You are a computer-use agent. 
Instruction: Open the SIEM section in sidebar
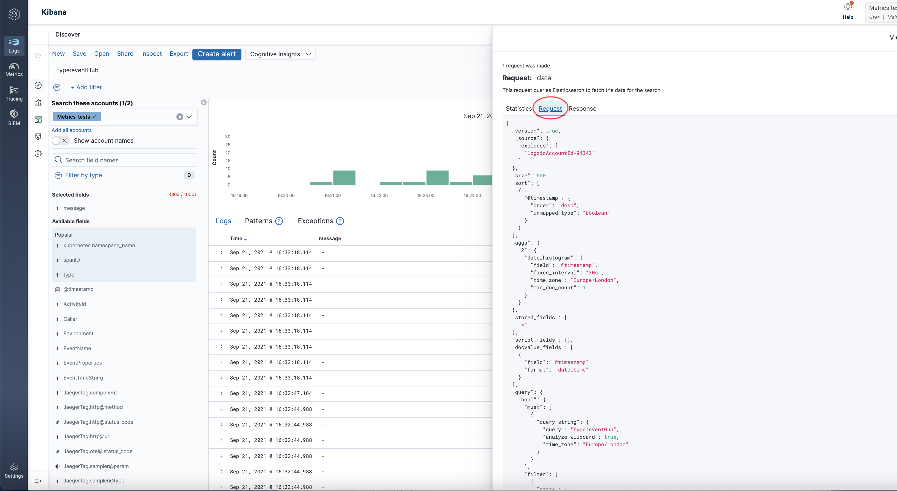click(x=14, y=118)
